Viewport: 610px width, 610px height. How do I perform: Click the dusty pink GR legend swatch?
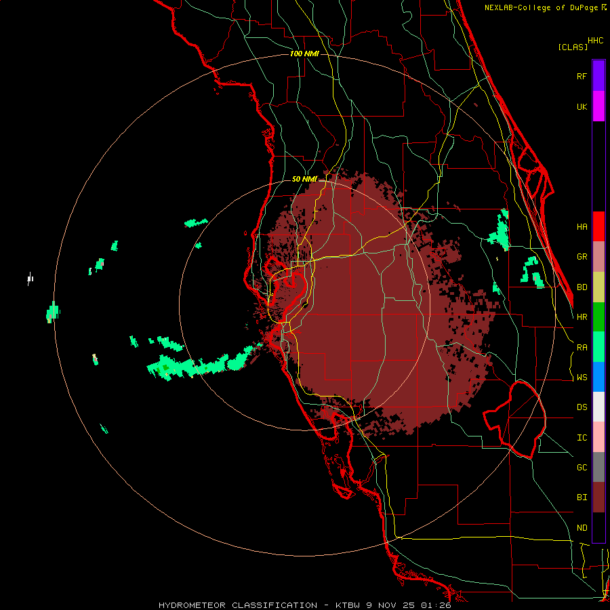pos(598,257)
